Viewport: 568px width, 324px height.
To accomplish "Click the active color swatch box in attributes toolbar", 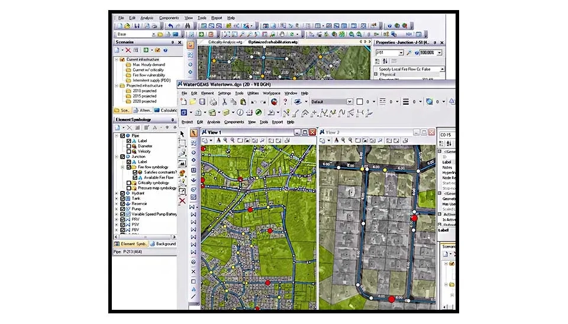I will point(359,102).
